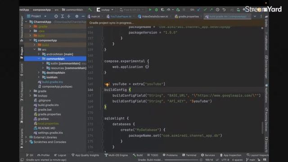Open the Profile app icon
The width and height of the screenshot is (288, 162).
coord(168,9)
